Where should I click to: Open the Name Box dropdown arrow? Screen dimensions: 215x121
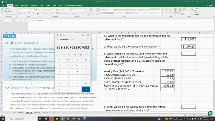11,20
